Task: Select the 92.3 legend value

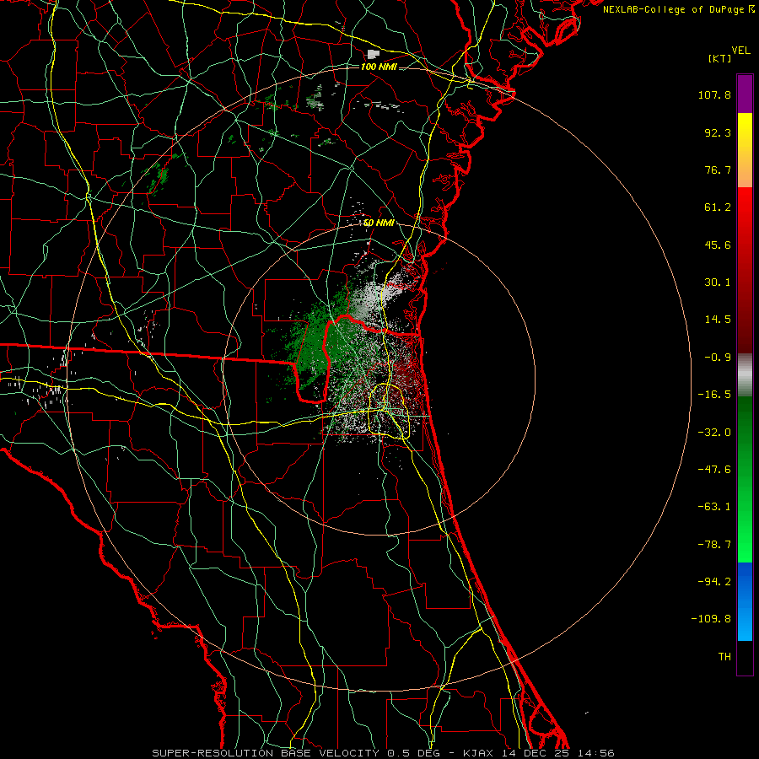Action: (x=718, y=132)
